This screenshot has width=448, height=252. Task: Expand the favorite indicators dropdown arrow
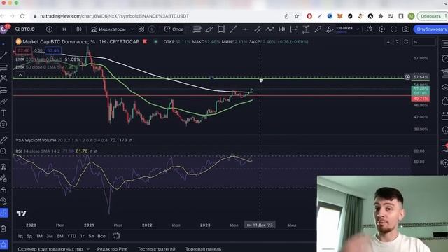[x=132, y=29]
